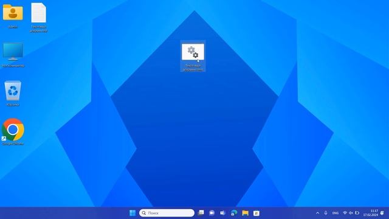Click the taskbar search box

click(167, 213)
